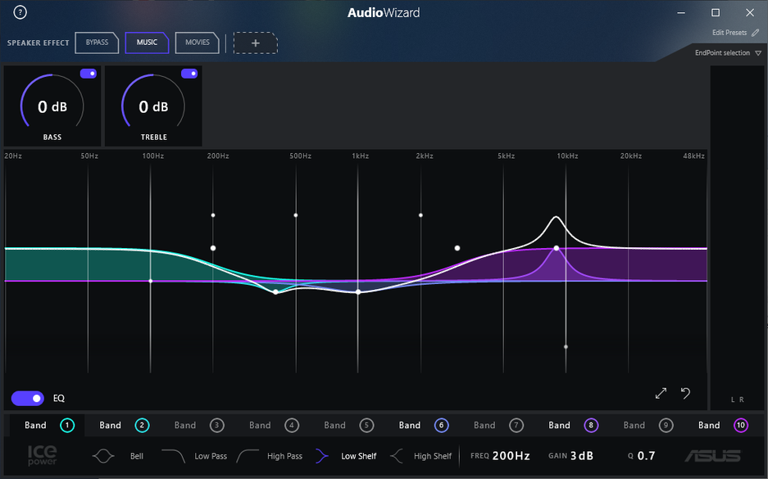Choose the Bell filter shape icon
The width and height of the screenshot is (768, 479).
pyautogui.click(x=102, y=456)
